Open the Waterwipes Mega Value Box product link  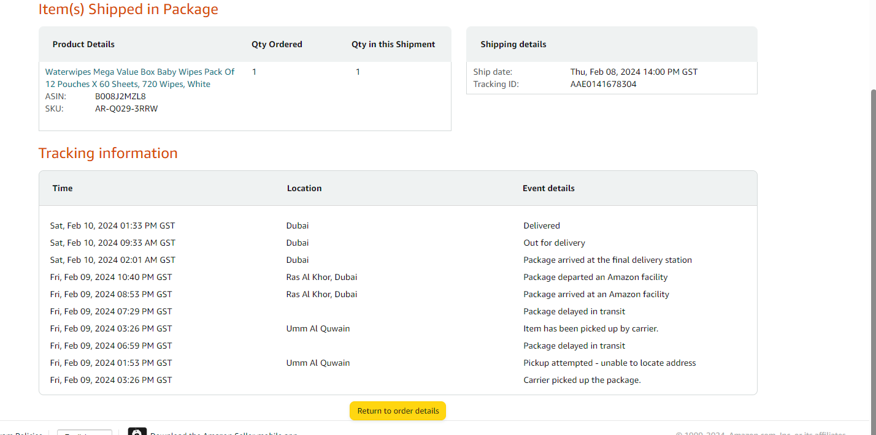pyautogui.click(x=140, y=78)
